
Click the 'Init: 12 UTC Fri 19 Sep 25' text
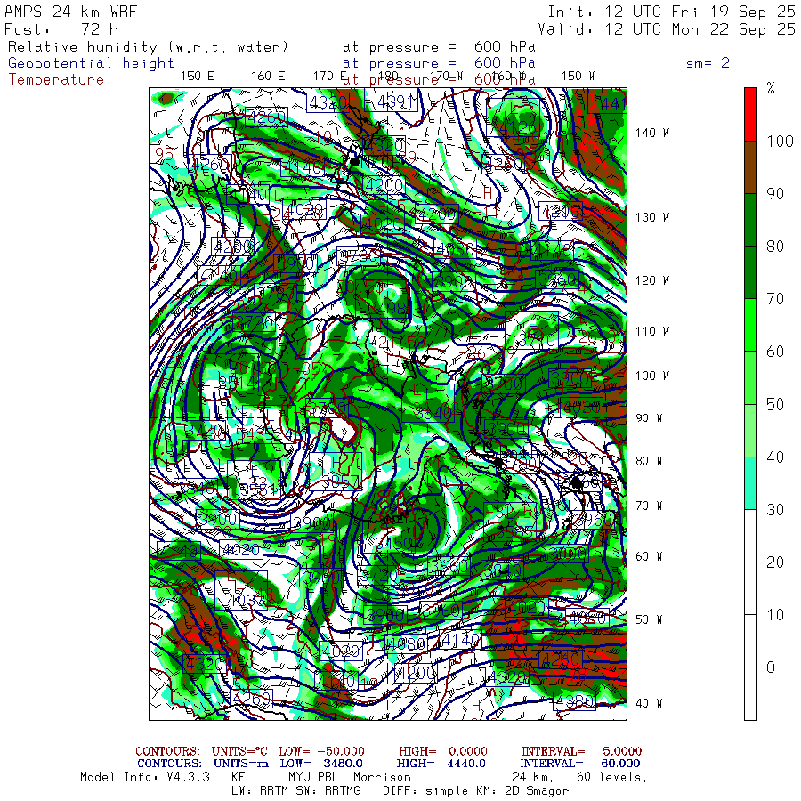(x=671, y=12)
